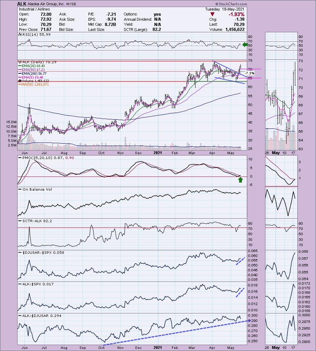Screen dimensions: 316x351
Task: Click the -7.3% annotation label on chart
Action: click(250, 73)
